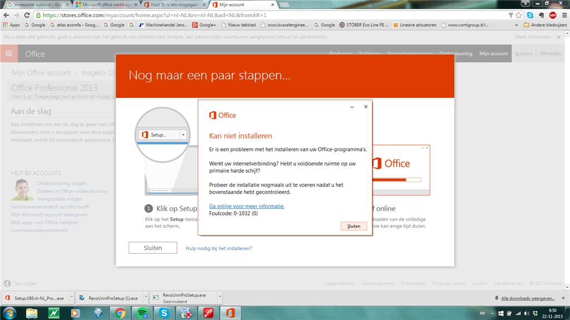570x320 pixels.
Task: Dismiss the cookie notice with its X
Action: click(559, 37)
